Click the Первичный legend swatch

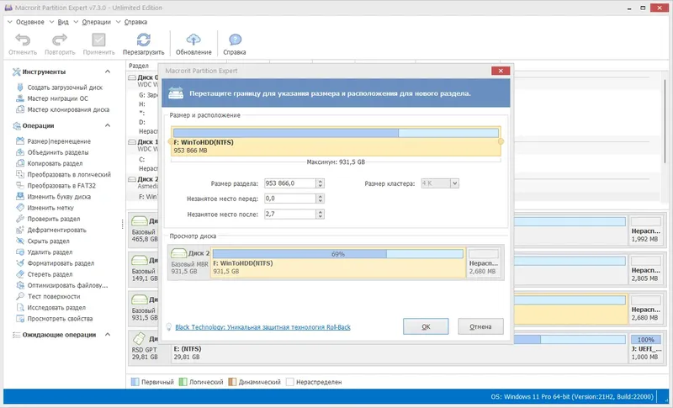(135, 382)
